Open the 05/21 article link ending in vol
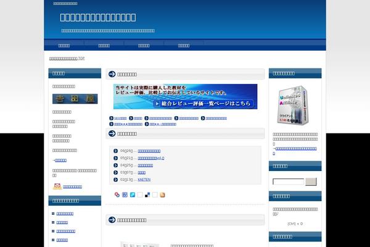Screen dimensions: 370x247 click(x=151, y=158)
